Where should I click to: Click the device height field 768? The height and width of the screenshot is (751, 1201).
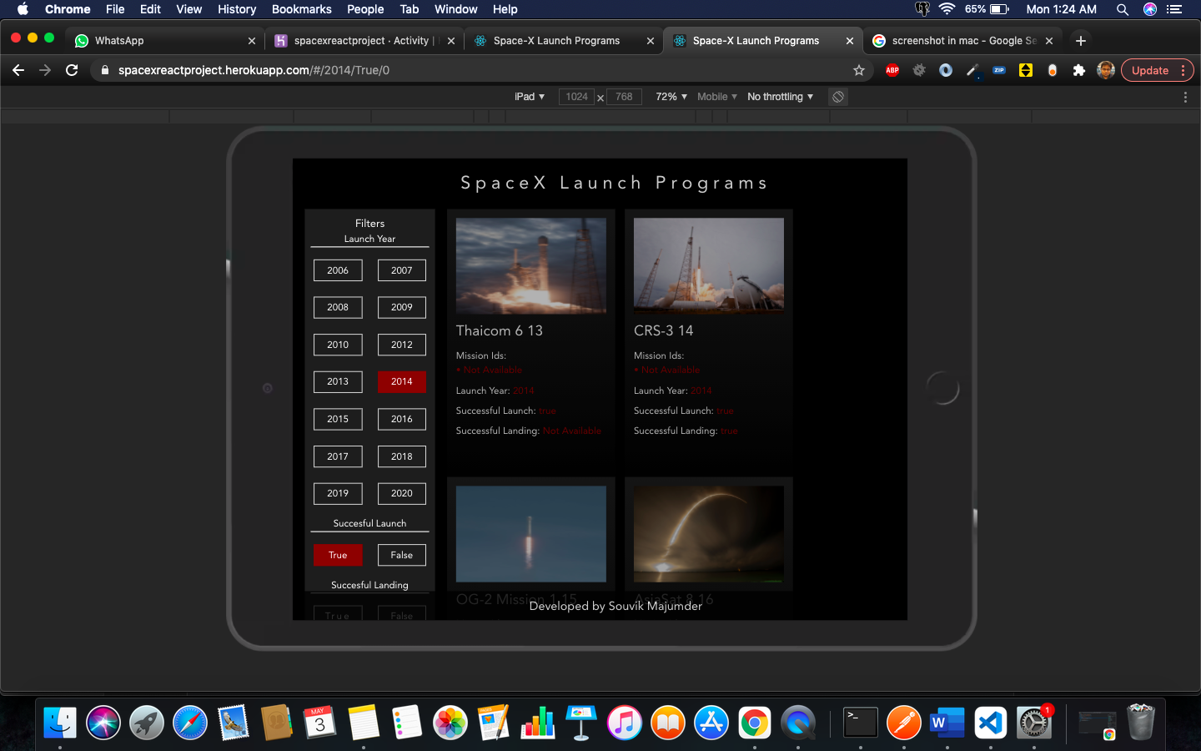tap(624, 97)
